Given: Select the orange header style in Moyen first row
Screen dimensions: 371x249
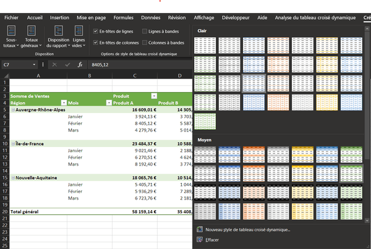Looking at the screenshot, I should point(254,154).
